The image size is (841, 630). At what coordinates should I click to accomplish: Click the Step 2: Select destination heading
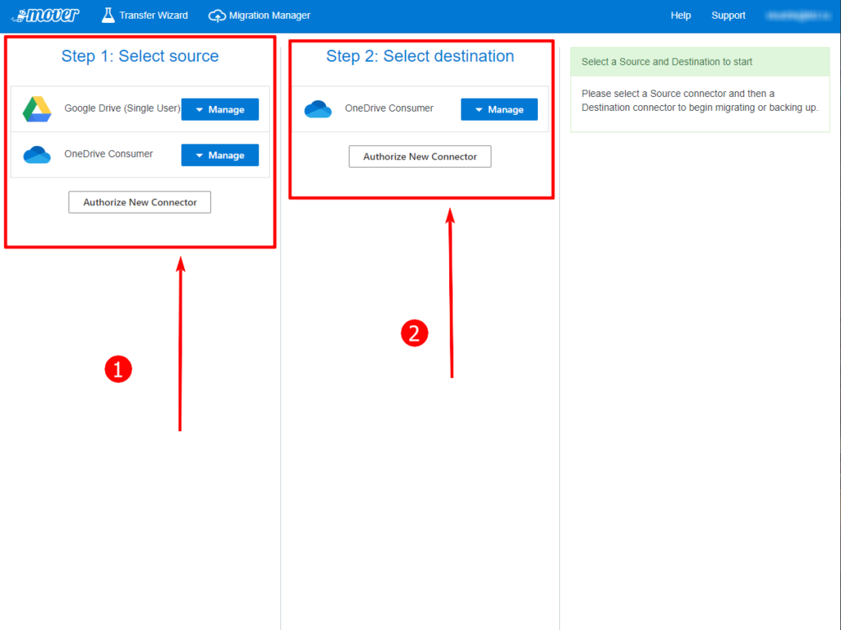420,57
